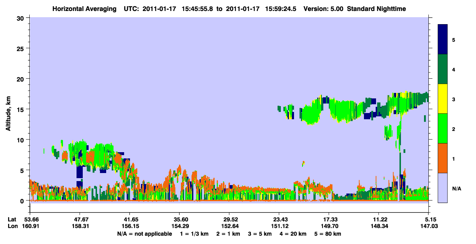Screen dimensions: 476x244
Task: Click the dark green colorbar segment labeled 4
Action: 443,69
